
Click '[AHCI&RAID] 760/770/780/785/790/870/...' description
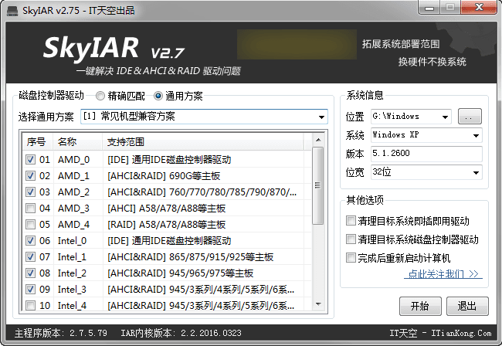(x=202, y=192)
